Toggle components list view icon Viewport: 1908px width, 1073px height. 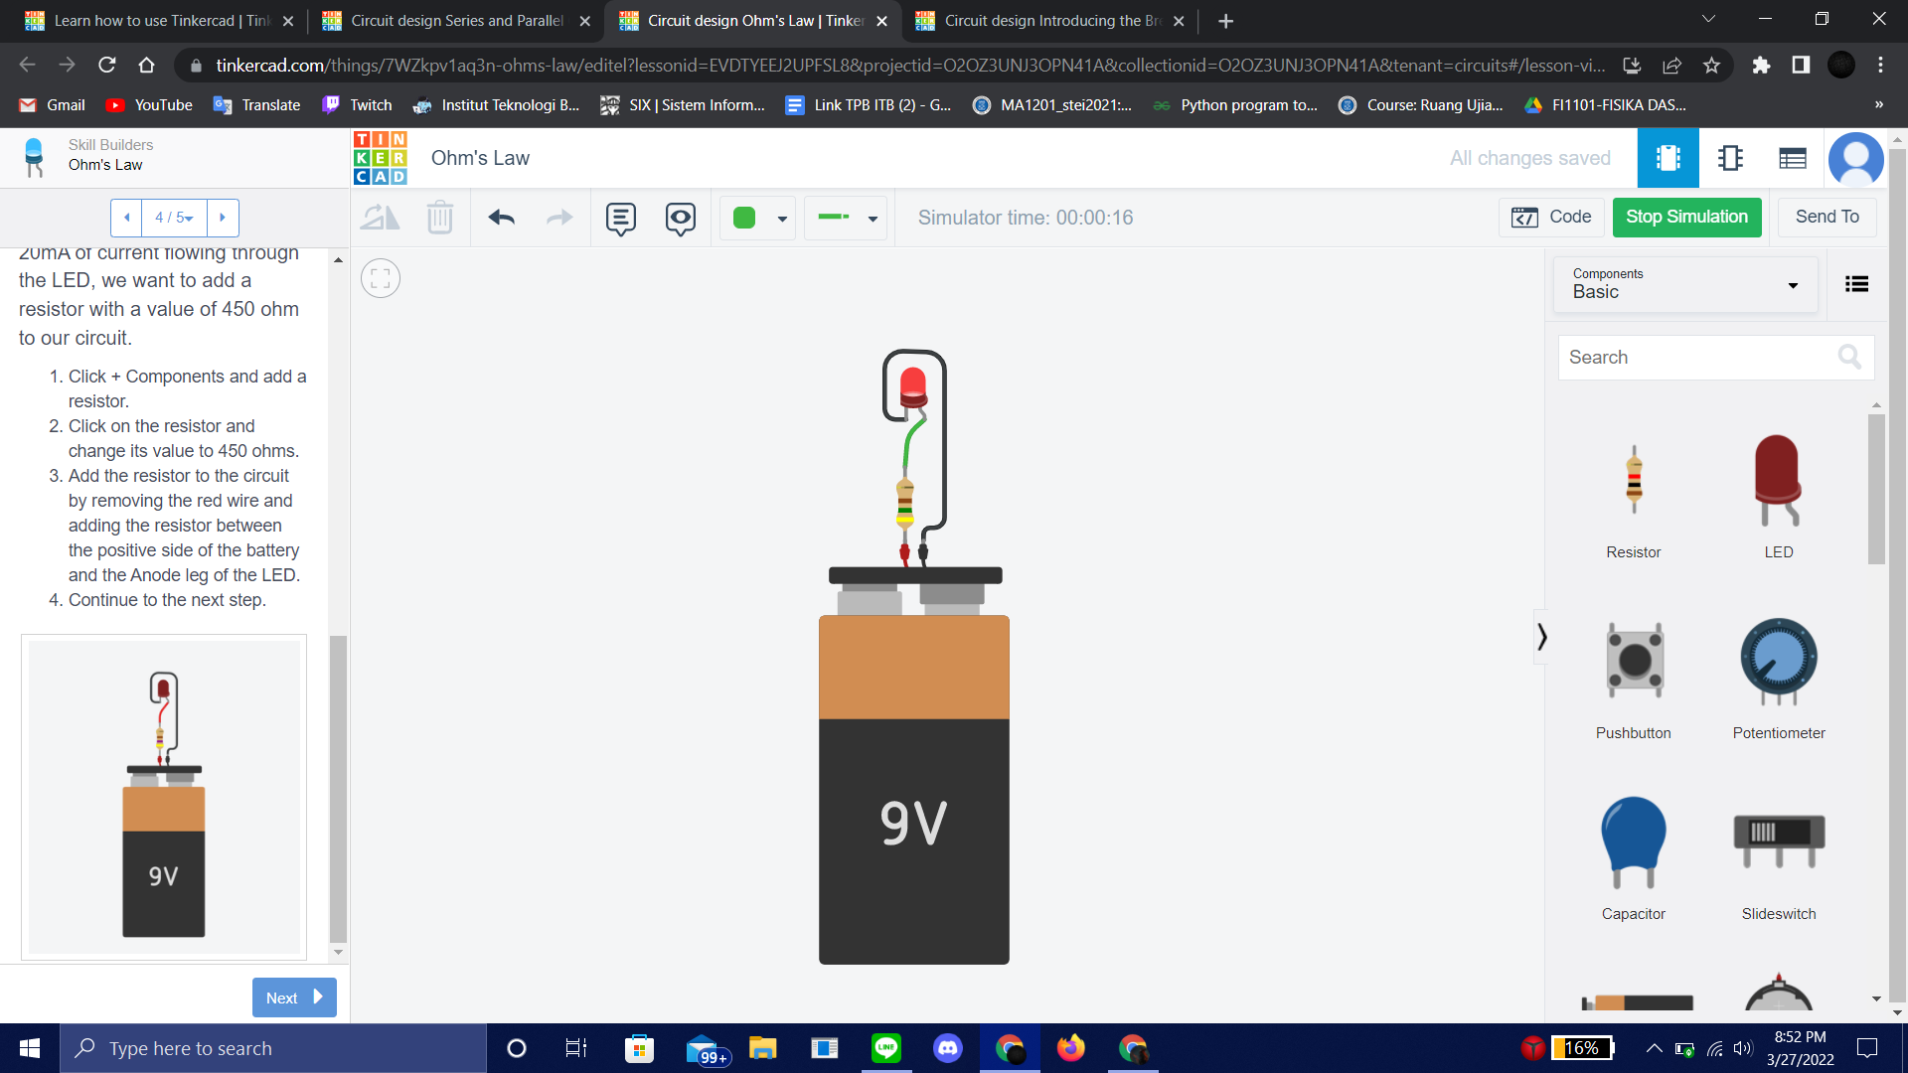pos(1856,284)
